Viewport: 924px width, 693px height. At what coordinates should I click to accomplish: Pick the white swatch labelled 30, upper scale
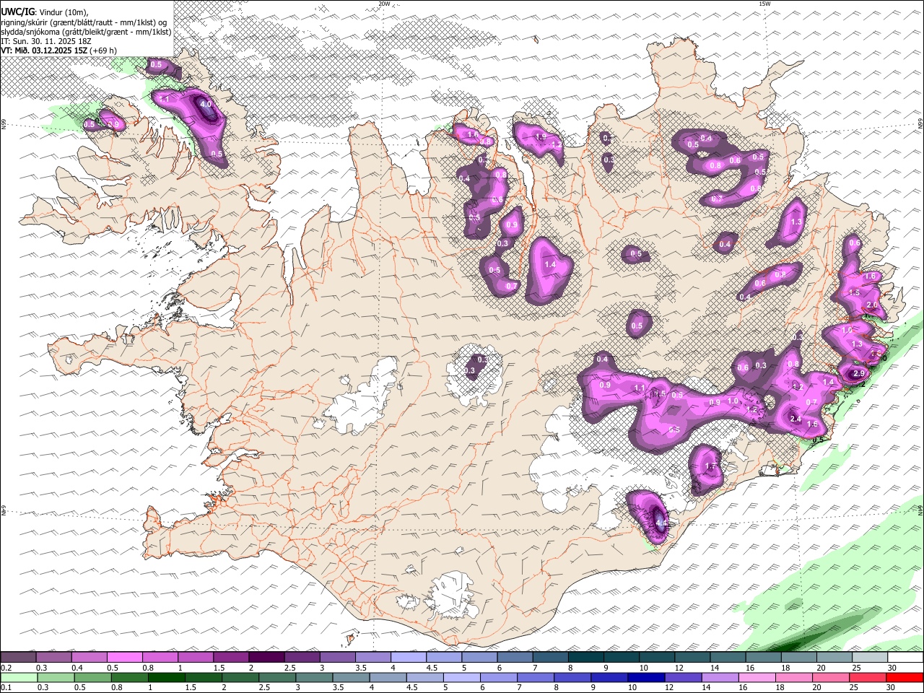[x=905, y=658]
